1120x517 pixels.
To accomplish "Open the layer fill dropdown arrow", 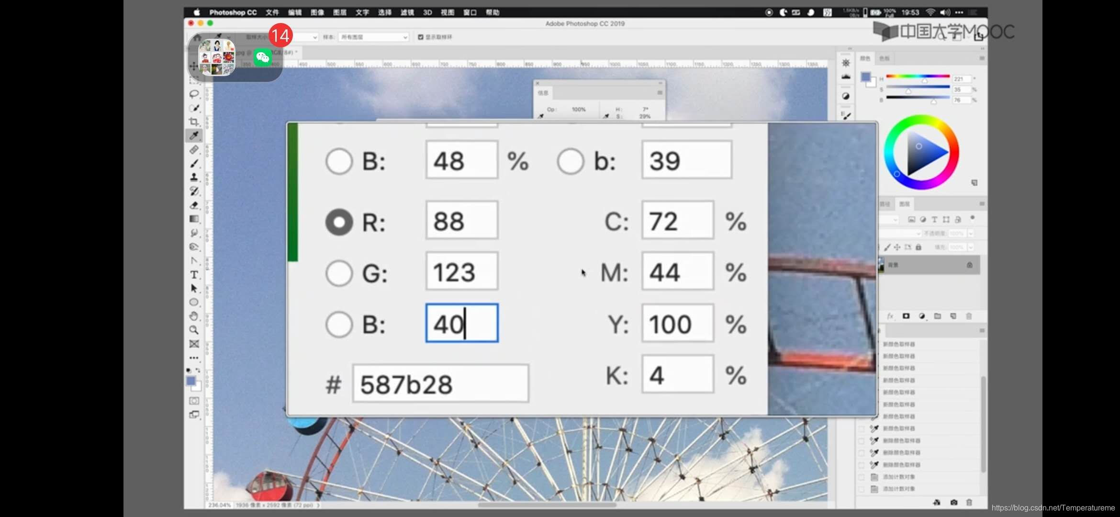I will tap(971, 247).
